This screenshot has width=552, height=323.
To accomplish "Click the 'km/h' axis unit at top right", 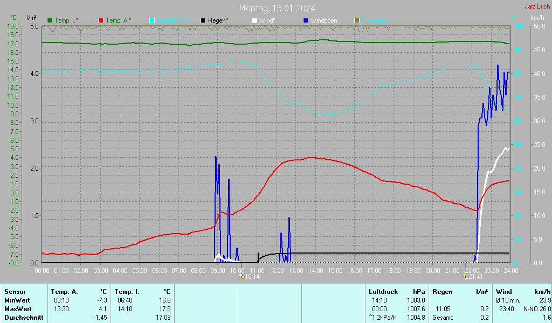I will [537, 18].
